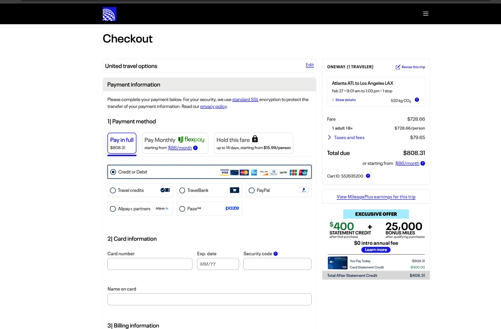This screenshot has width=501, height=329.
Task: Click $86/month link in Pay Monthly tab
Action: tap(180, 148)
